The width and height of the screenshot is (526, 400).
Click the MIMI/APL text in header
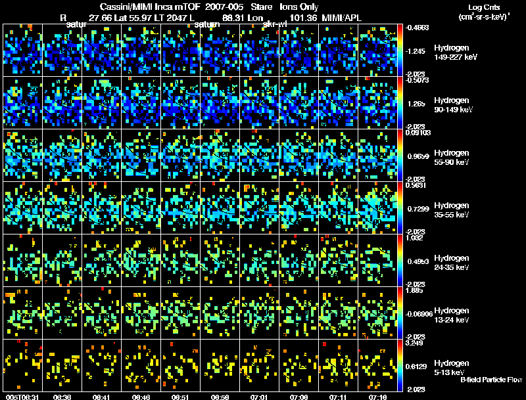tap(341, 18)
